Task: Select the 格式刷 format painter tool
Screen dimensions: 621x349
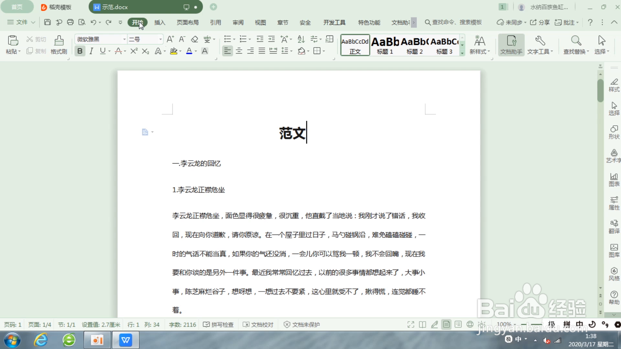Action: point(59,44)
